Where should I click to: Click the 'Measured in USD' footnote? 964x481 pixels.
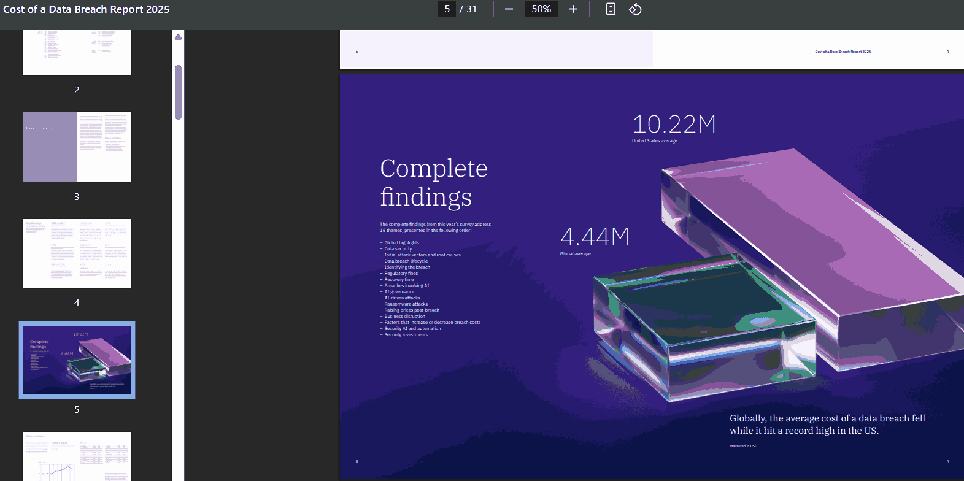[743, 446]
